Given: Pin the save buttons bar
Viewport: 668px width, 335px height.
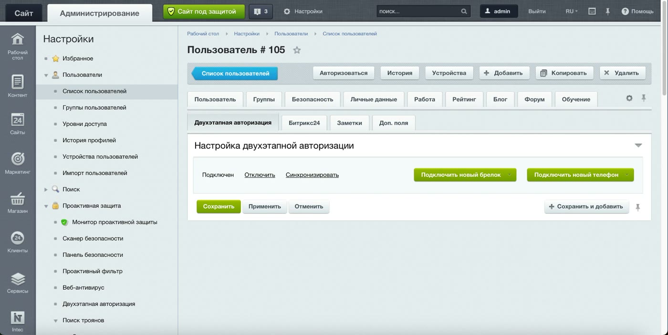Looking at the screenshot, I should (637, 207).
